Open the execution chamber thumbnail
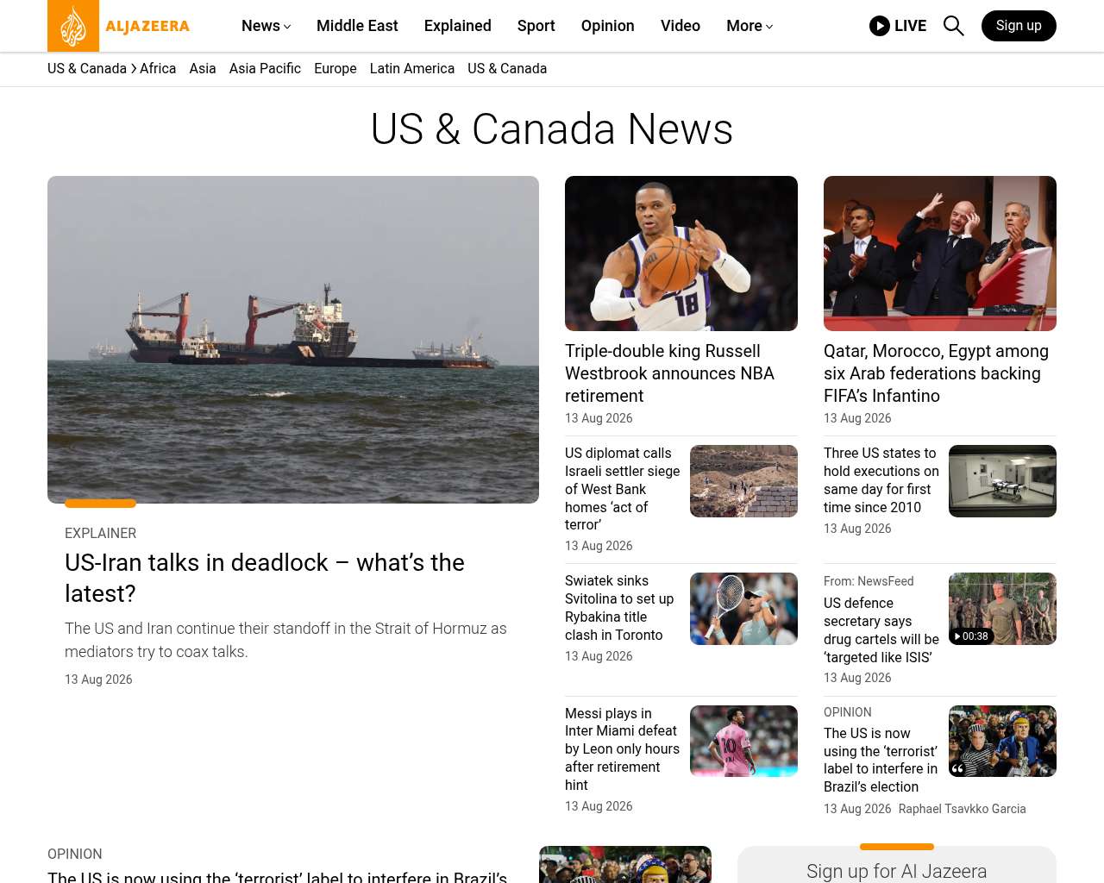Image resolution: width=1104 pixels, height=883 pixels. point(1002,481)
